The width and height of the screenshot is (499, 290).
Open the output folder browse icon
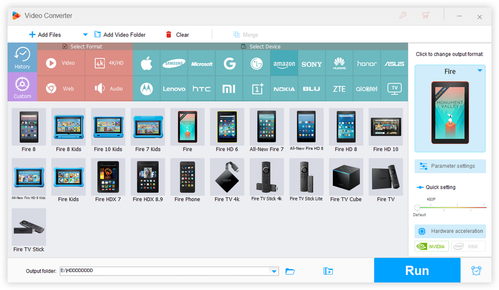[290, 271]
